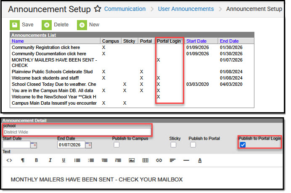Insert a numbered list
This screenshot has height=193, width=291.
(x=91, y=160)
